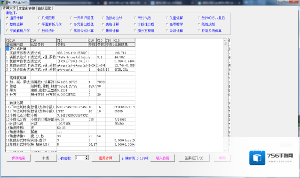Select the result cell 4C3B.25A
The width and height of the screenshot is (300, 178).
pos(125,70)
